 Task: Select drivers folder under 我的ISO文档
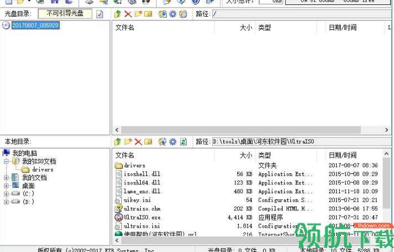(x=43, y=169)
